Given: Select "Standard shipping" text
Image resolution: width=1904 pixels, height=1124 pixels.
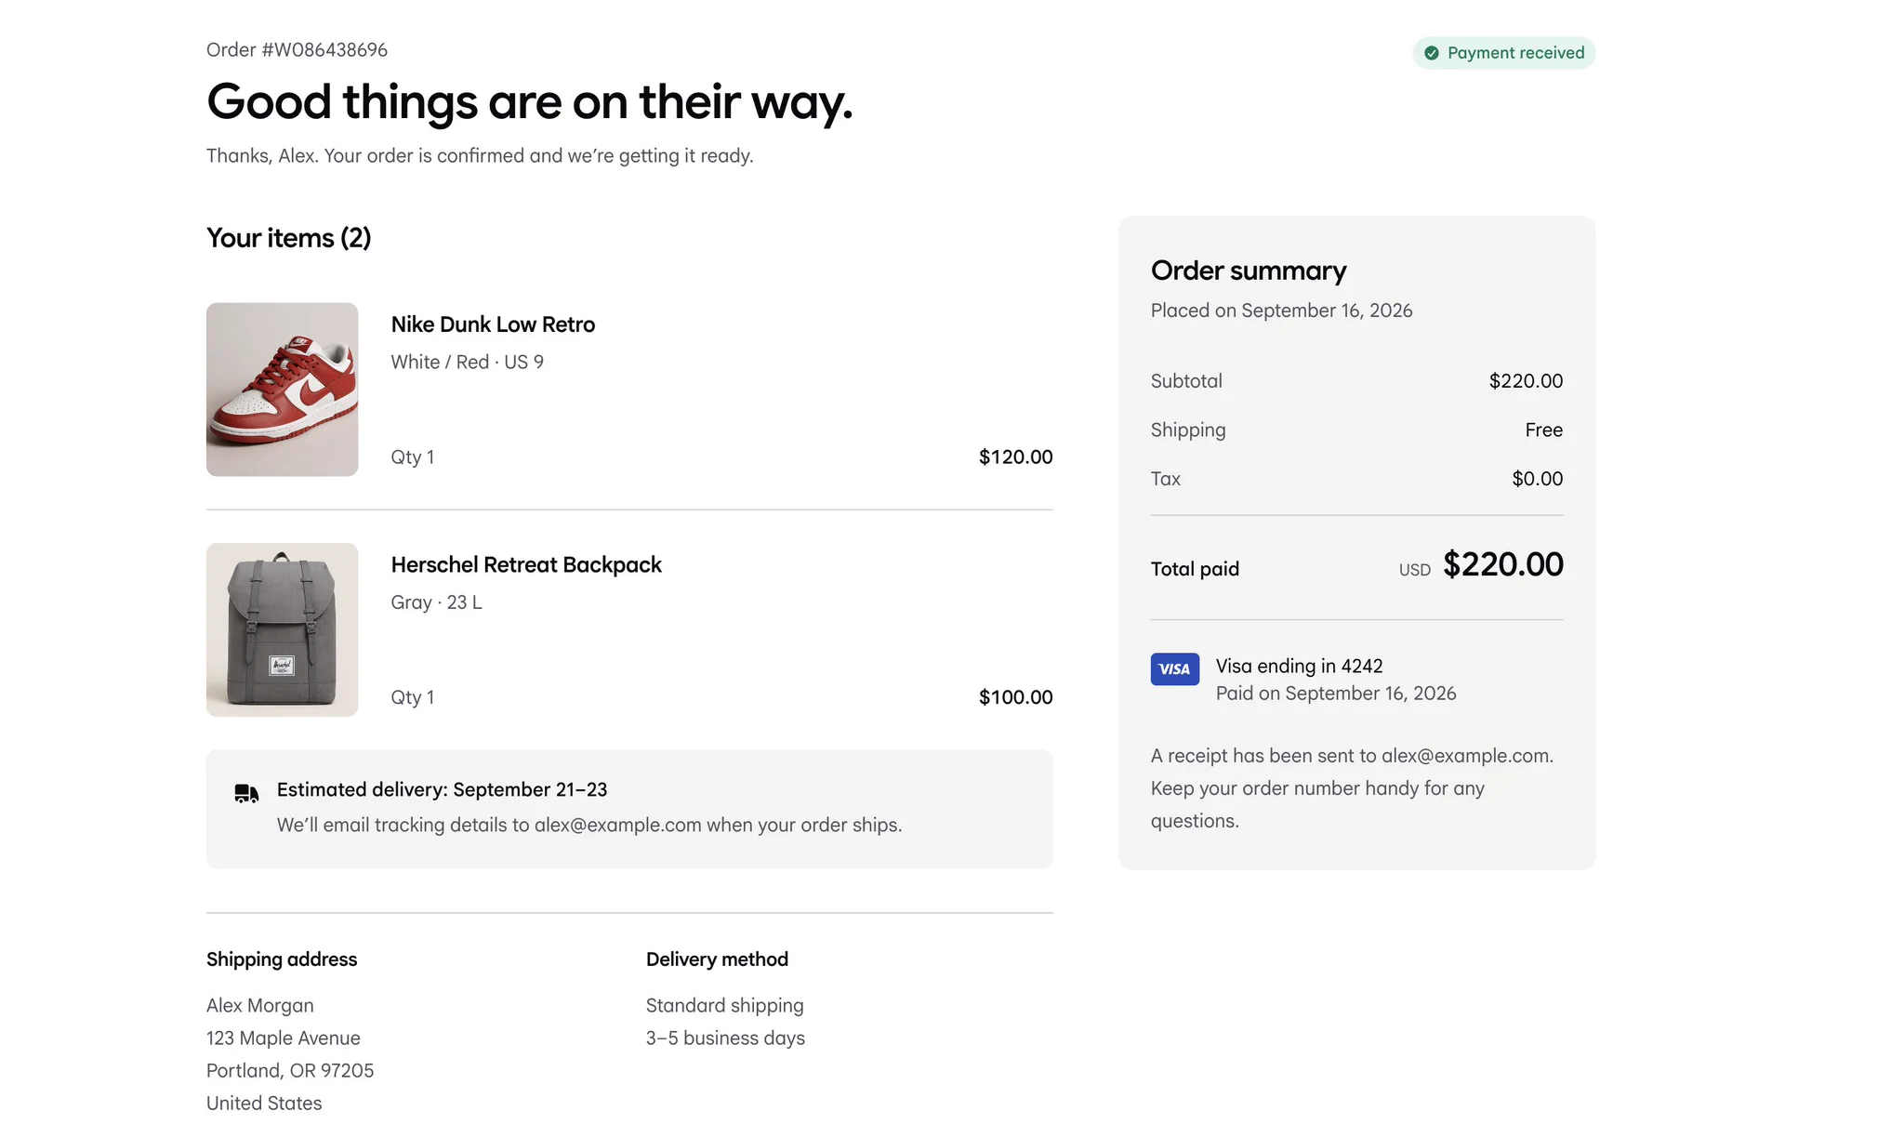Looking at the screenshot, I should coord(725,1006).
